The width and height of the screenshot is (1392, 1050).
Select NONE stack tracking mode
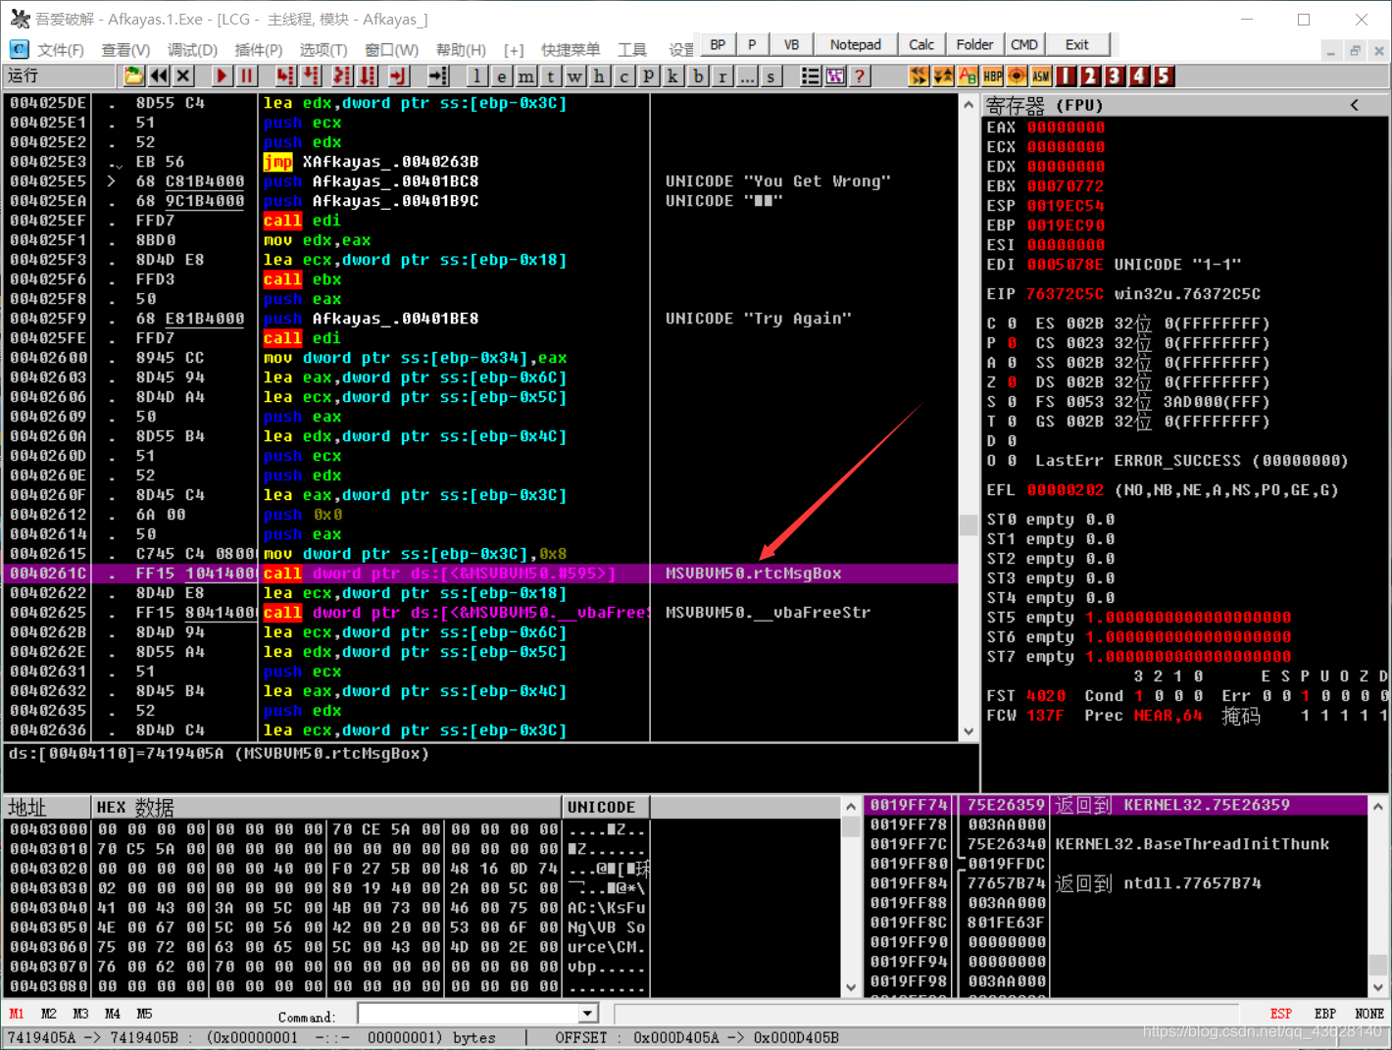(x=1369, y=1014)
